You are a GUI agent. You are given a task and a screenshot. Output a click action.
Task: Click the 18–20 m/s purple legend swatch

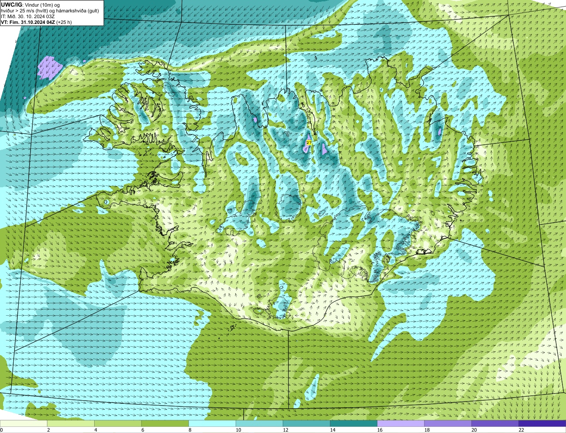[x=448, y=423]
